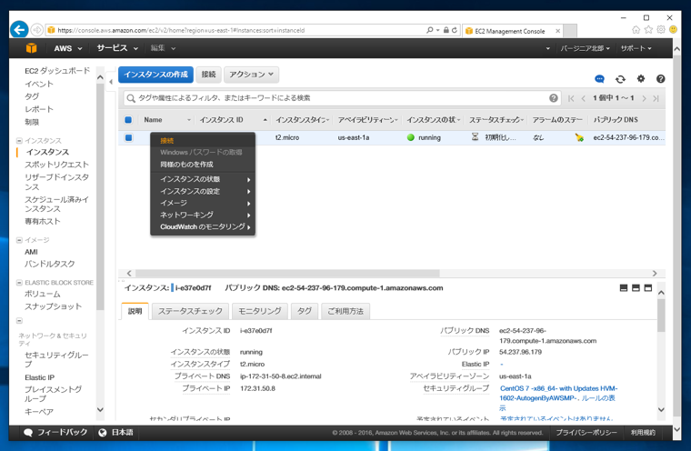The image size is (691, 451).
Task: Click the tag filter search field
Action: tap(342, 98)
